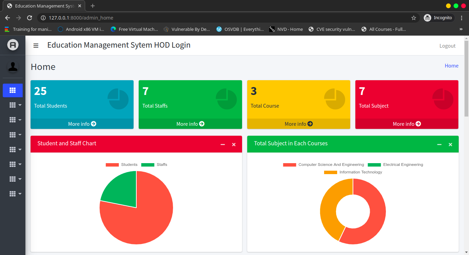Click the yellow minimize window button
This screenshot has height=255, width=469.
click(x=448, y=6)
